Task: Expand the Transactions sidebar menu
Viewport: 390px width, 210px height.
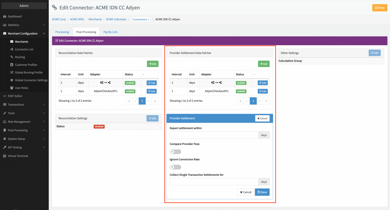Action: pos(24,105)
